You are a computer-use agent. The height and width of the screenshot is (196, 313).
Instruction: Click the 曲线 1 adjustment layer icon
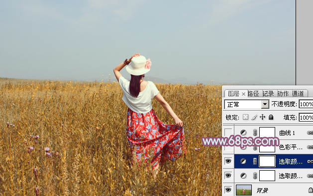pyautogui.click(x=243, y=132)
